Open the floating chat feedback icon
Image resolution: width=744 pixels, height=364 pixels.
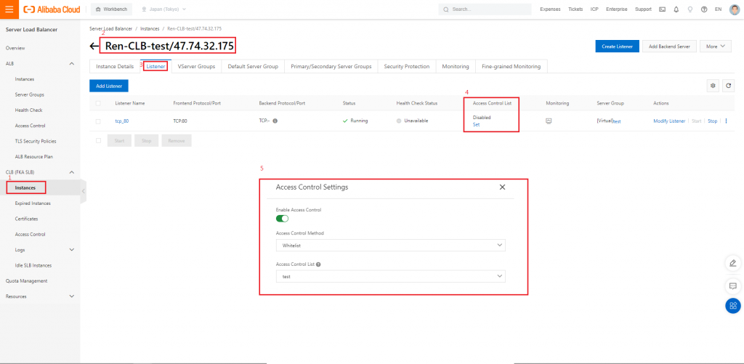coord(732,286)
